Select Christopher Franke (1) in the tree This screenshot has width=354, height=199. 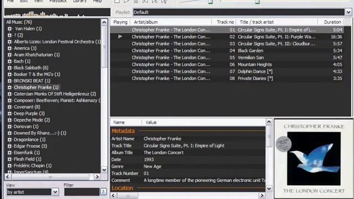(x=36, y=87)
